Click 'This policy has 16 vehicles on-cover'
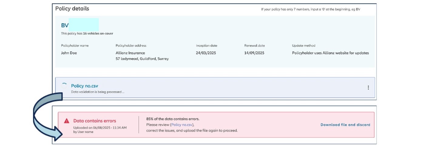Image resolution: width=429 pixels, height=146 pixels. [87, 33]
